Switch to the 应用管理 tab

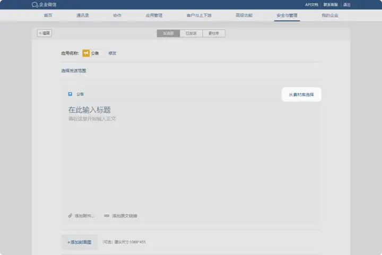(153, 15)
